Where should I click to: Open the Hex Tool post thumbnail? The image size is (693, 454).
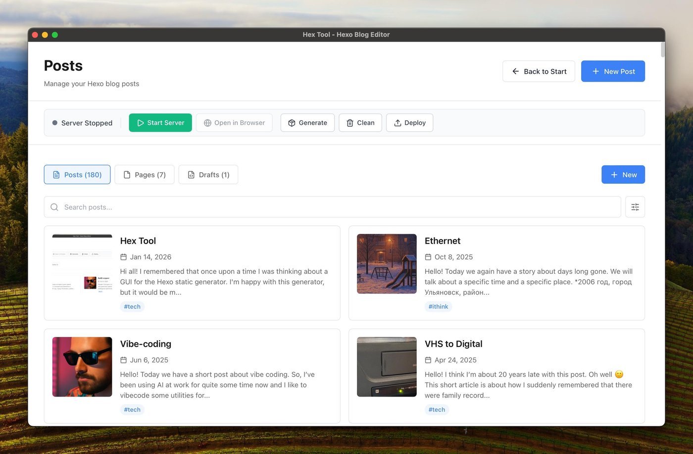[82, 264]
